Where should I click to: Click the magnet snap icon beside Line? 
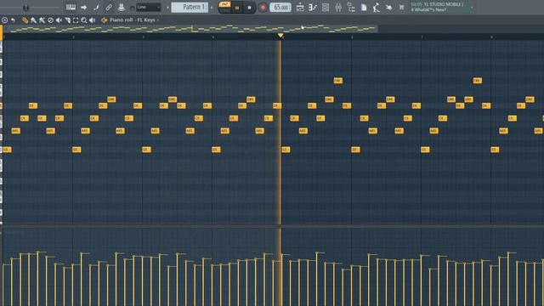click(133, 8)
